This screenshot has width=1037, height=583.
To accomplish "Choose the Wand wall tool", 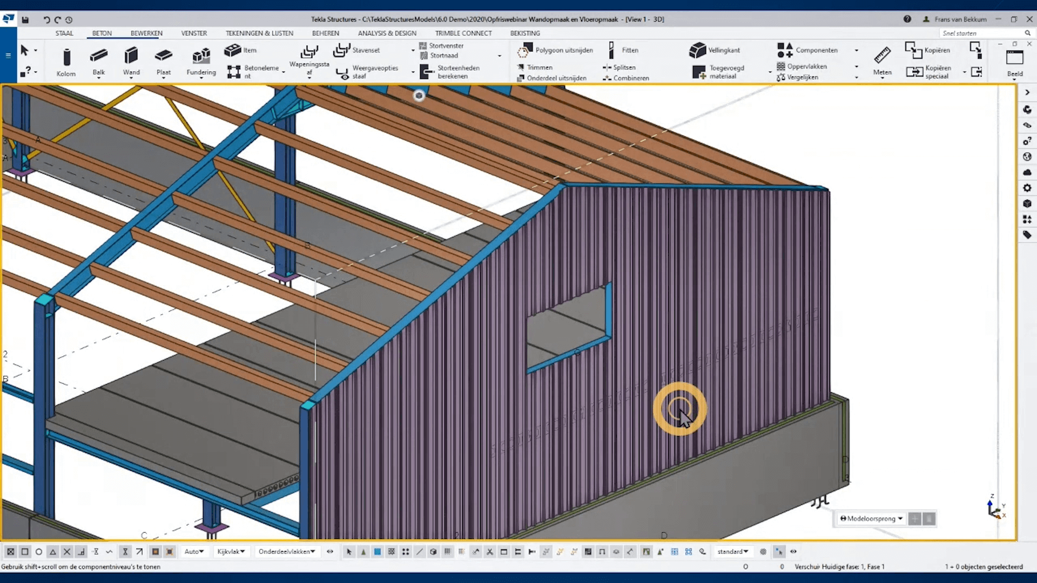I will click(x=131, y=56).
